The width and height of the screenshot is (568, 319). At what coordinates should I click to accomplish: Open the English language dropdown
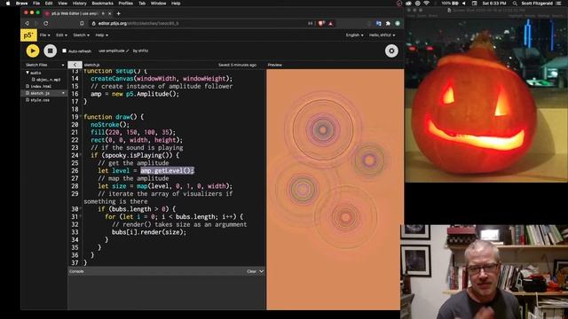coord(354,35)
